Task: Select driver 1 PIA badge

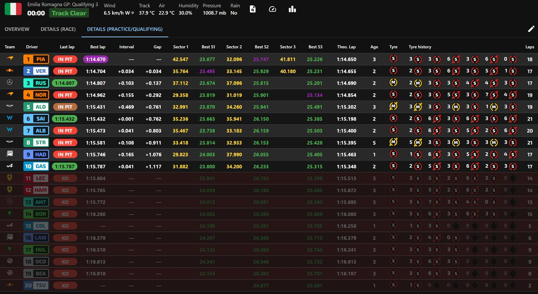Action: point(36,59)
